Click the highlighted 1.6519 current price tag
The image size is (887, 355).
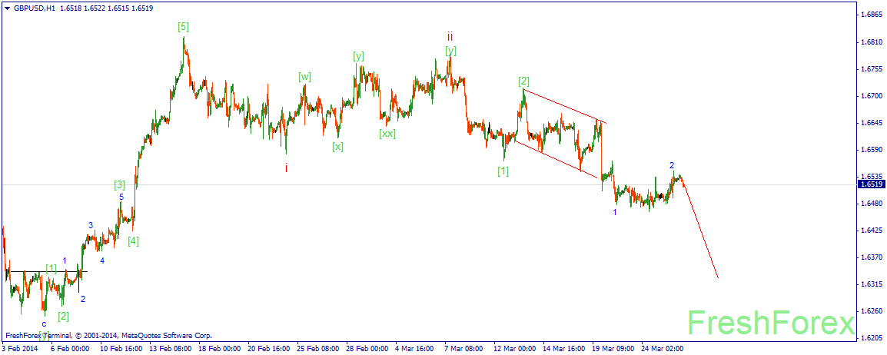pyautogui.click(x=871, y=184)
